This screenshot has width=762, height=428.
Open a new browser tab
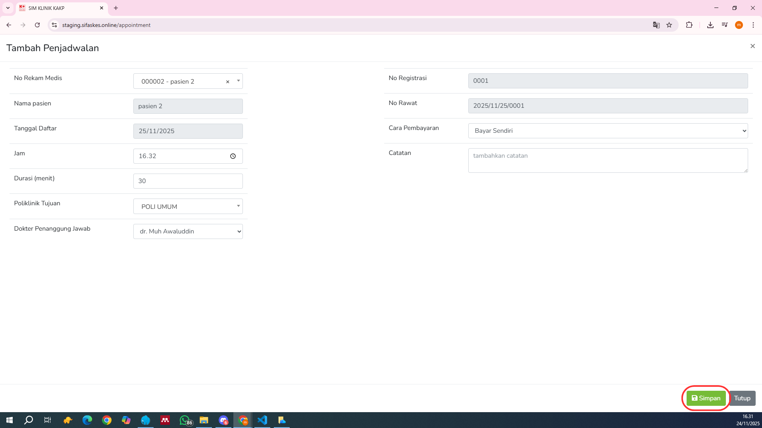click(116, 8)
